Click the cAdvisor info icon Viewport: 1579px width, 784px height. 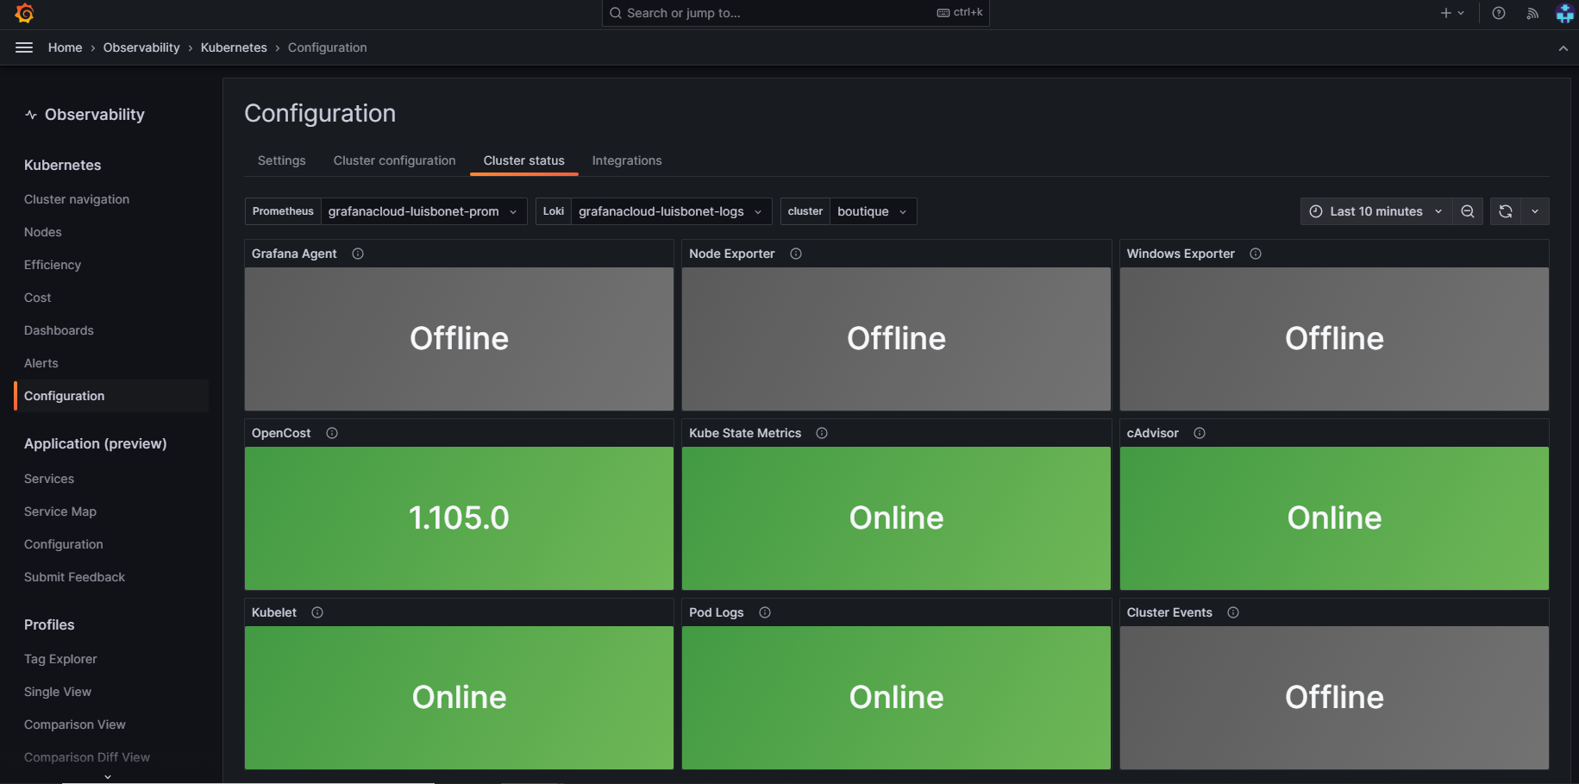tap(1200, 433)
